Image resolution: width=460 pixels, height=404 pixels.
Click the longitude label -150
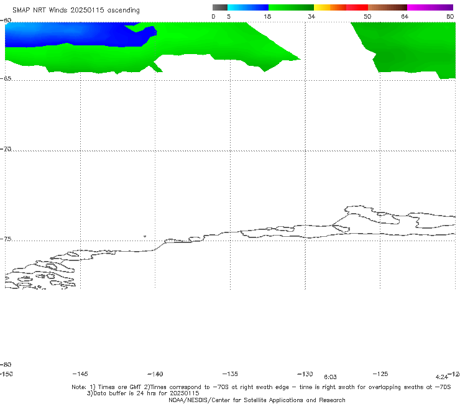coord(6,374)
